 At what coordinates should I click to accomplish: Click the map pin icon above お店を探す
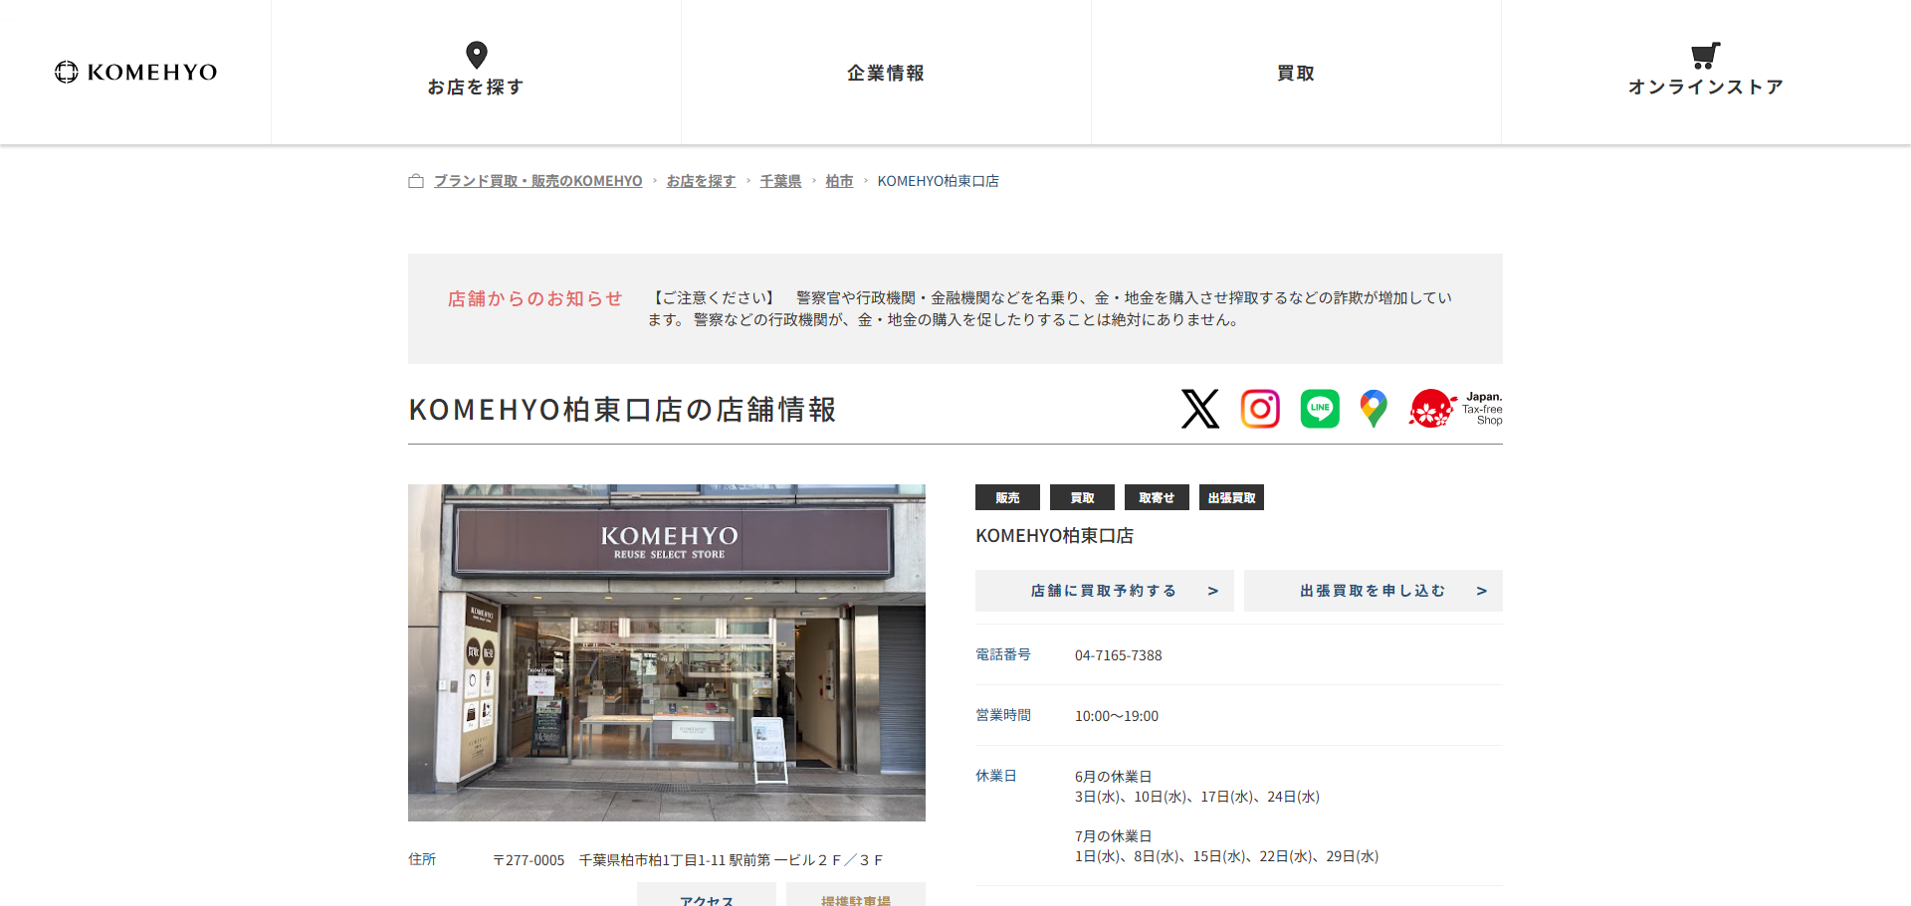coord(477,55)
